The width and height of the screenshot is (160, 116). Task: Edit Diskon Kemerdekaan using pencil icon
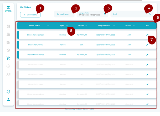coord(147,35)
